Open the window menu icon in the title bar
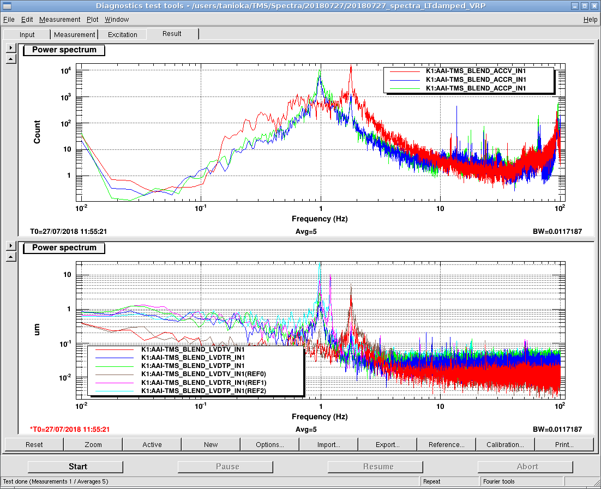 6,6
